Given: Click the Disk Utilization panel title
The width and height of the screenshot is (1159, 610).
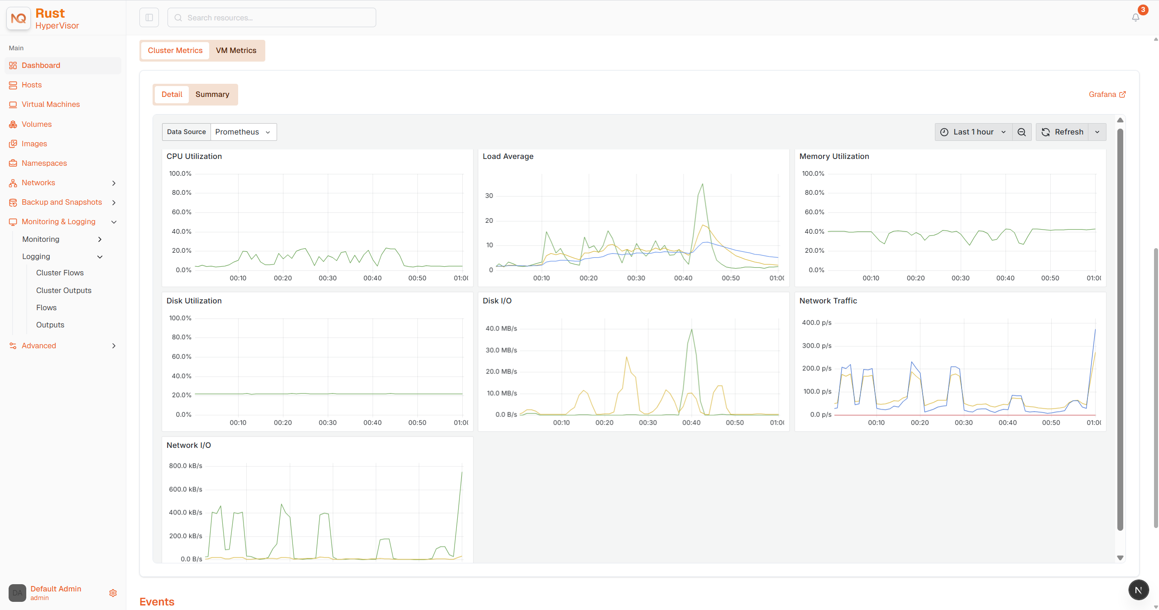Looking at the screenshot, I should point(194,301).
